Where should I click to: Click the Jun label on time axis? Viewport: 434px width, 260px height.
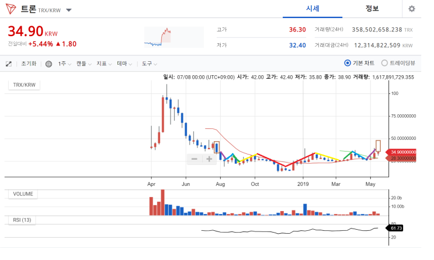[185, 184]
